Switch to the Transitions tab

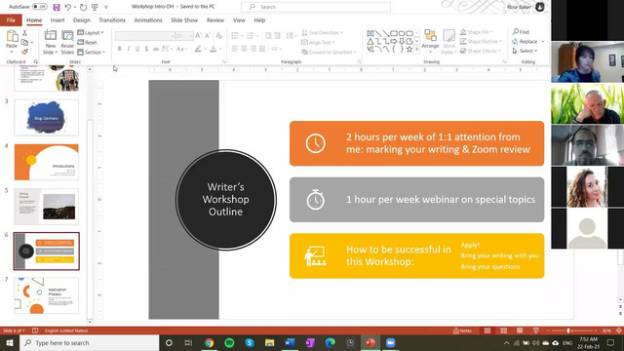[112, 19]
